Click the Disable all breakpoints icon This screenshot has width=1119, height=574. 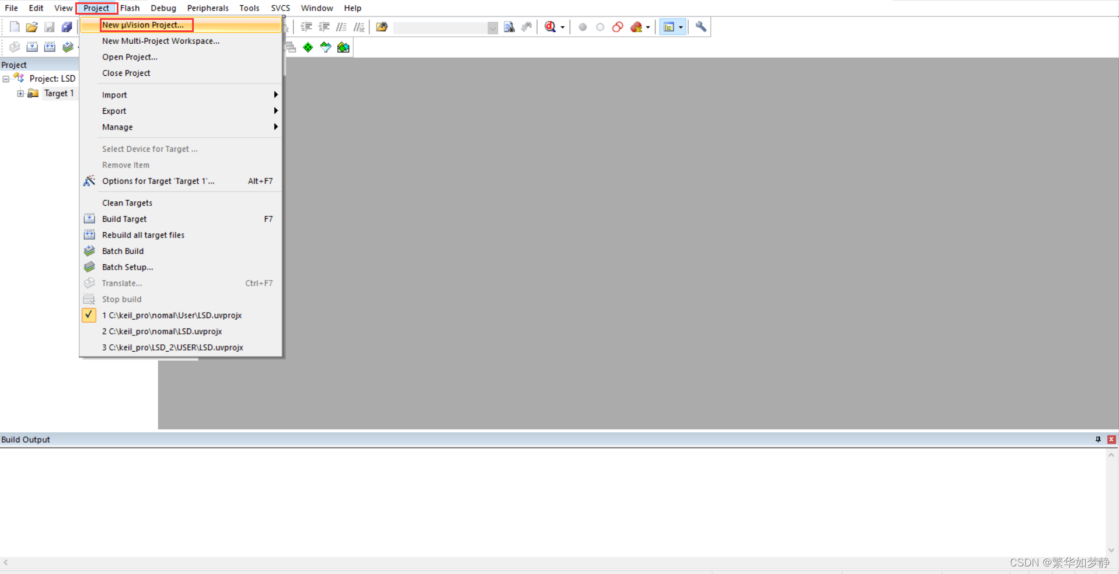pos(618,27)
